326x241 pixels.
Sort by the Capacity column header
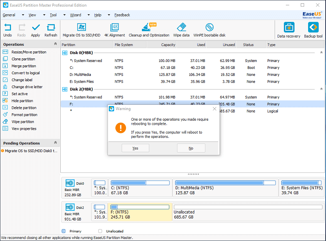point(162,45)
